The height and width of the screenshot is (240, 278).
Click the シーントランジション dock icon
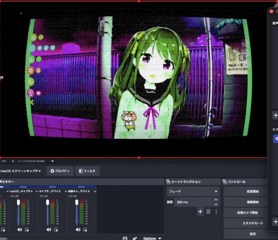[x=168, y=182]
